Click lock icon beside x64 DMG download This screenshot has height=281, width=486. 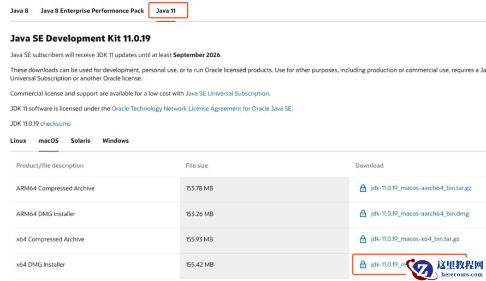(363, 265)
